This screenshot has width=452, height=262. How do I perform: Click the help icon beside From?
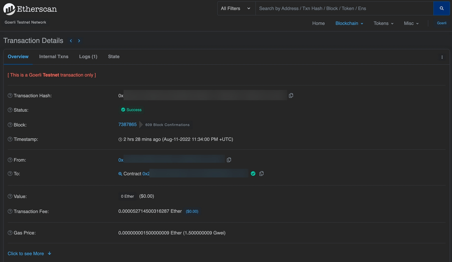pos(10,160)
